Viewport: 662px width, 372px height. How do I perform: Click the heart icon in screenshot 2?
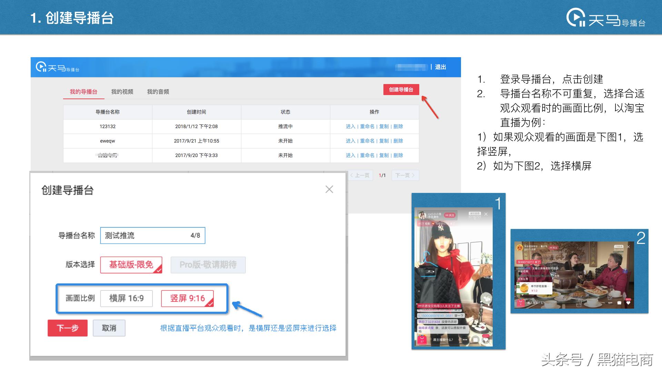point(628,303)
